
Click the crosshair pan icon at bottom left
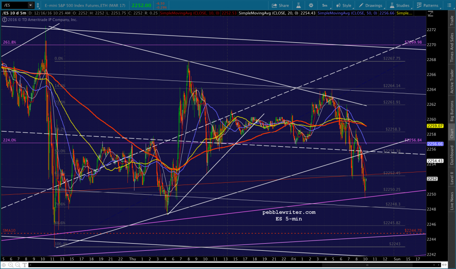coord(4,265)
